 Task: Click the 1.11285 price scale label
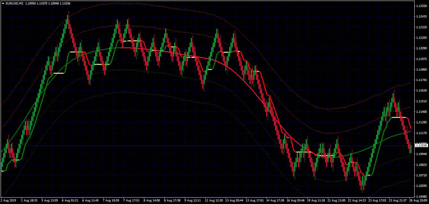pos(421,122)
